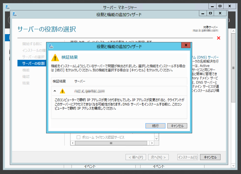Click the サーバーの役割の選択 heading
Image resolution: width=241 pixels, height=174 pixels.
(x=47, y=29)
